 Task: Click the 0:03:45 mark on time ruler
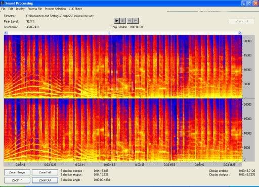point(140,165)
